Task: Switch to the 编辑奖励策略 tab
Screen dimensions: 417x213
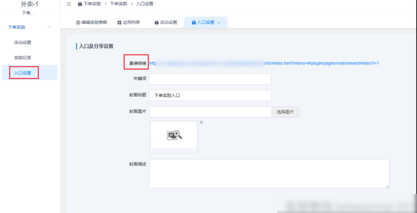Action: click(x=92, y=23)
